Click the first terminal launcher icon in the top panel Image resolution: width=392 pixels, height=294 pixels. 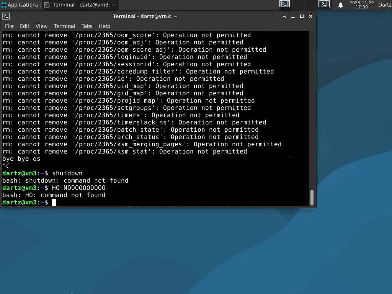[x=284, y=4]
